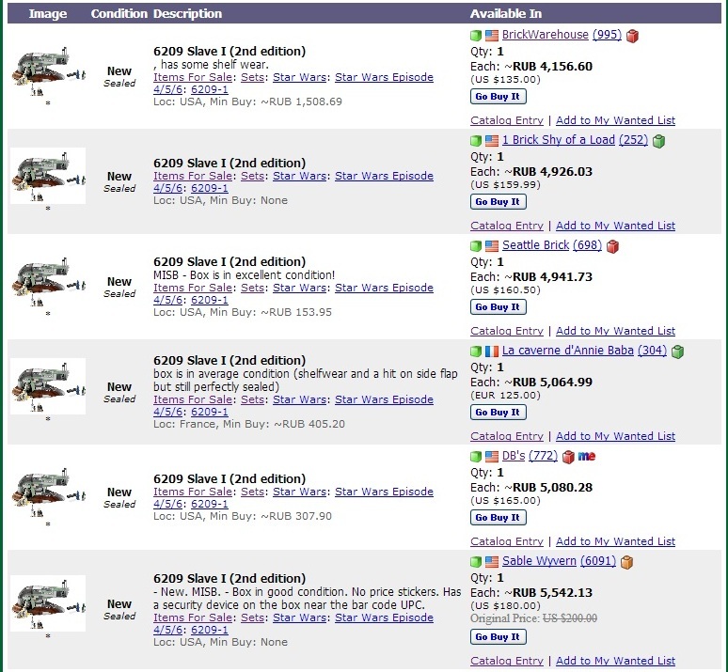This screenshot has height=672, width=728.
Task: Click the Slave I thumbnail in Sable Wyvern row
Action: click(x=48, y=603)
